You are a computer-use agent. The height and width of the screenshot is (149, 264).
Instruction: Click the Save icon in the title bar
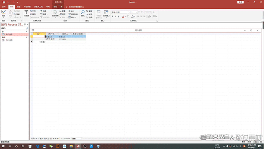point(4,2)
